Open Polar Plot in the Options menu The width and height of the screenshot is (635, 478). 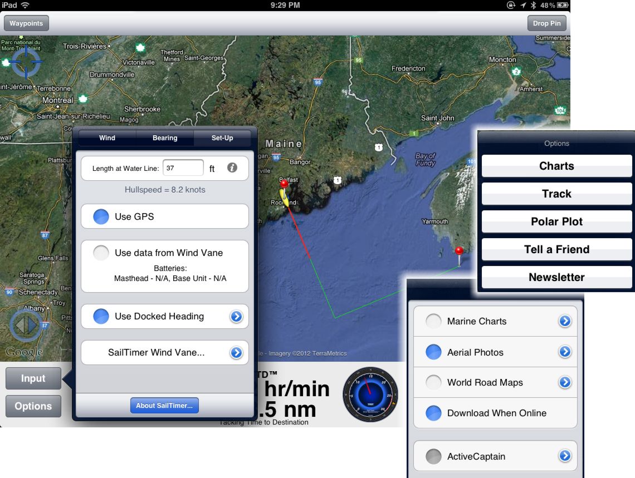556,221
